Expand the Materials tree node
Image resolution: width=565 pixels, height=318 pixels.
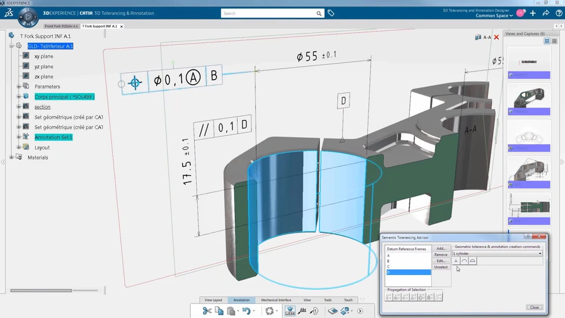point(11,157)
